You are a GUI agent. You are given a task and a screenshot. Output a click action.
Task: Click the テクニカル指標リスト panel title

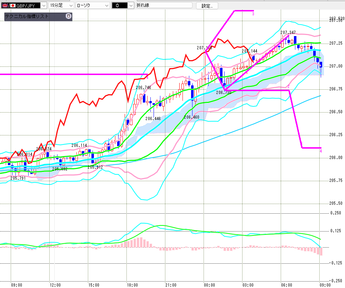(x=27, y=16)
